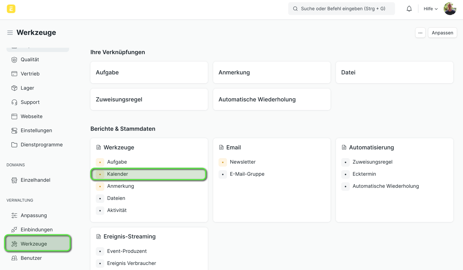This screenshot has height=270, width=463.
Task: Open the Kalender link
Action: [x=117, y=174]
